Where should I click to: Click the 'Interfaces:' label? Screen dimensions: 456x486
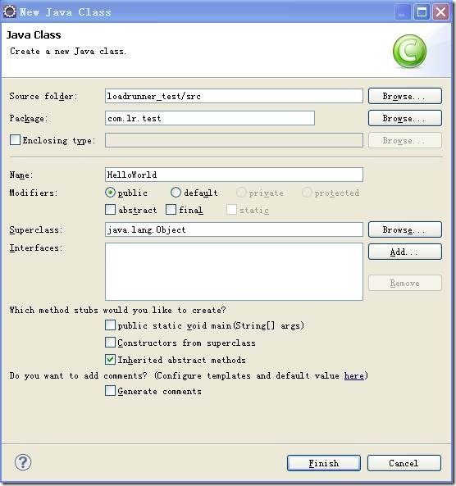pos(35,248)
